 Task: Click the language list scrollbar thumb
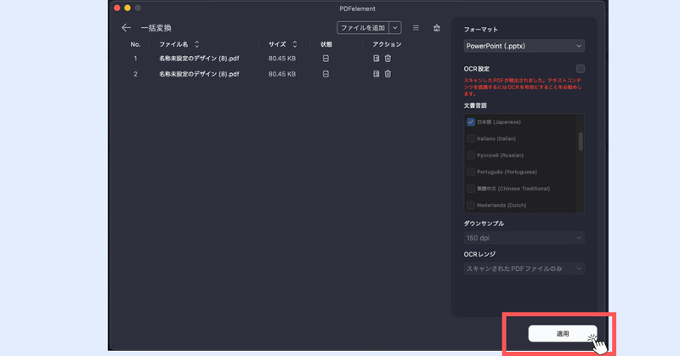point(581,141)
